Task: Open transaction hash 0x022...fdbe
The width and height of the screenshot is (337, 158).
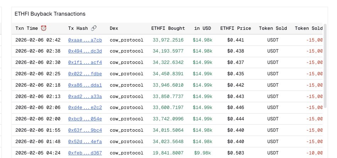Action: tap(85, 74)
